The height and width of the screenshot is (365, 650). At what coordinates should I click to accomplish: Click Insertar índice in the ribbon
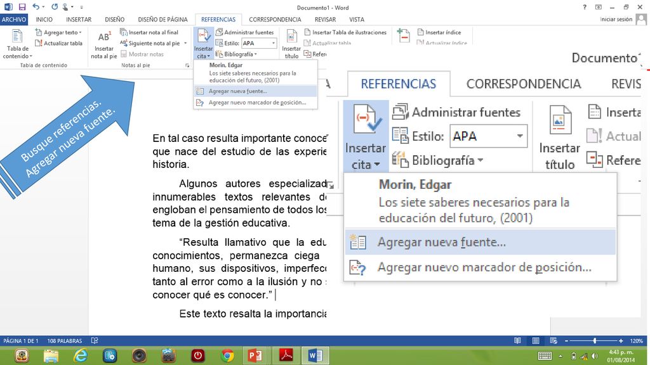pyautogui.click(x=439, y=32)
